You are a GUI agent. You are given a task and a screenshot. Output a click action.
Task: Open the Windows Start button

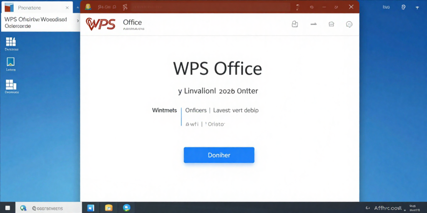[x=8, y=208]
